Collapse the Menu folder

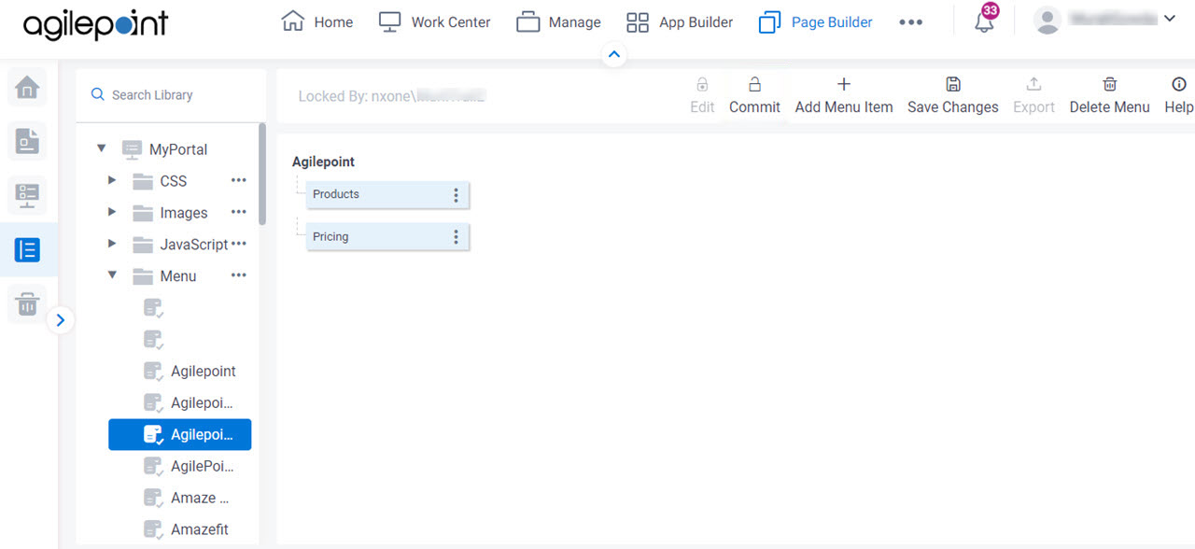pos(112,275)
